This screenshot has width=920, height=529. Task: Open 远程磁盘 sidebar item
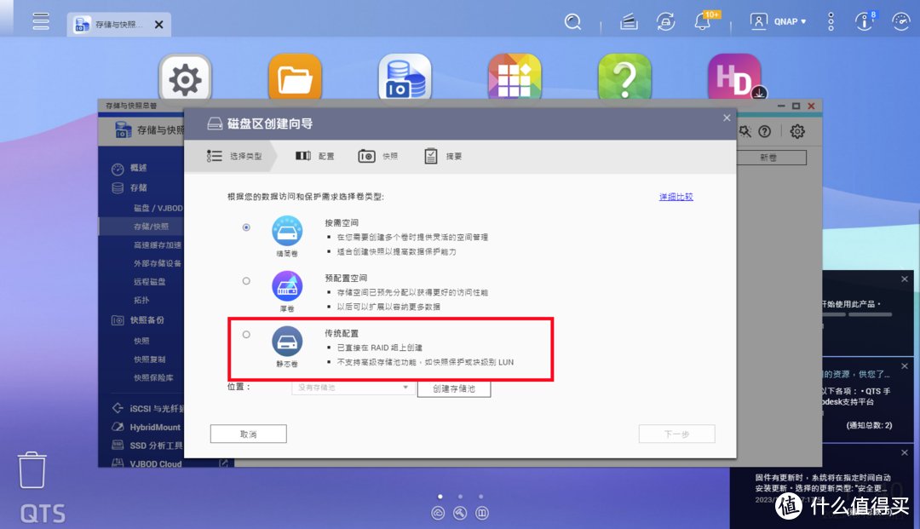tap(150, 281)
